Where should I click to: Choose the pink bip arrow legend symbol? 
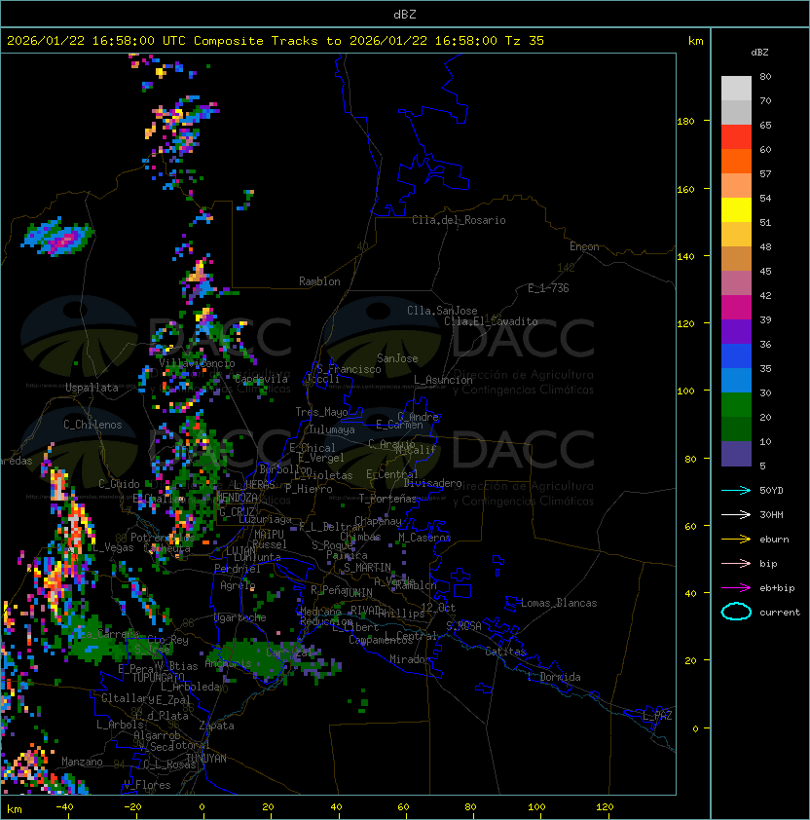736,564
